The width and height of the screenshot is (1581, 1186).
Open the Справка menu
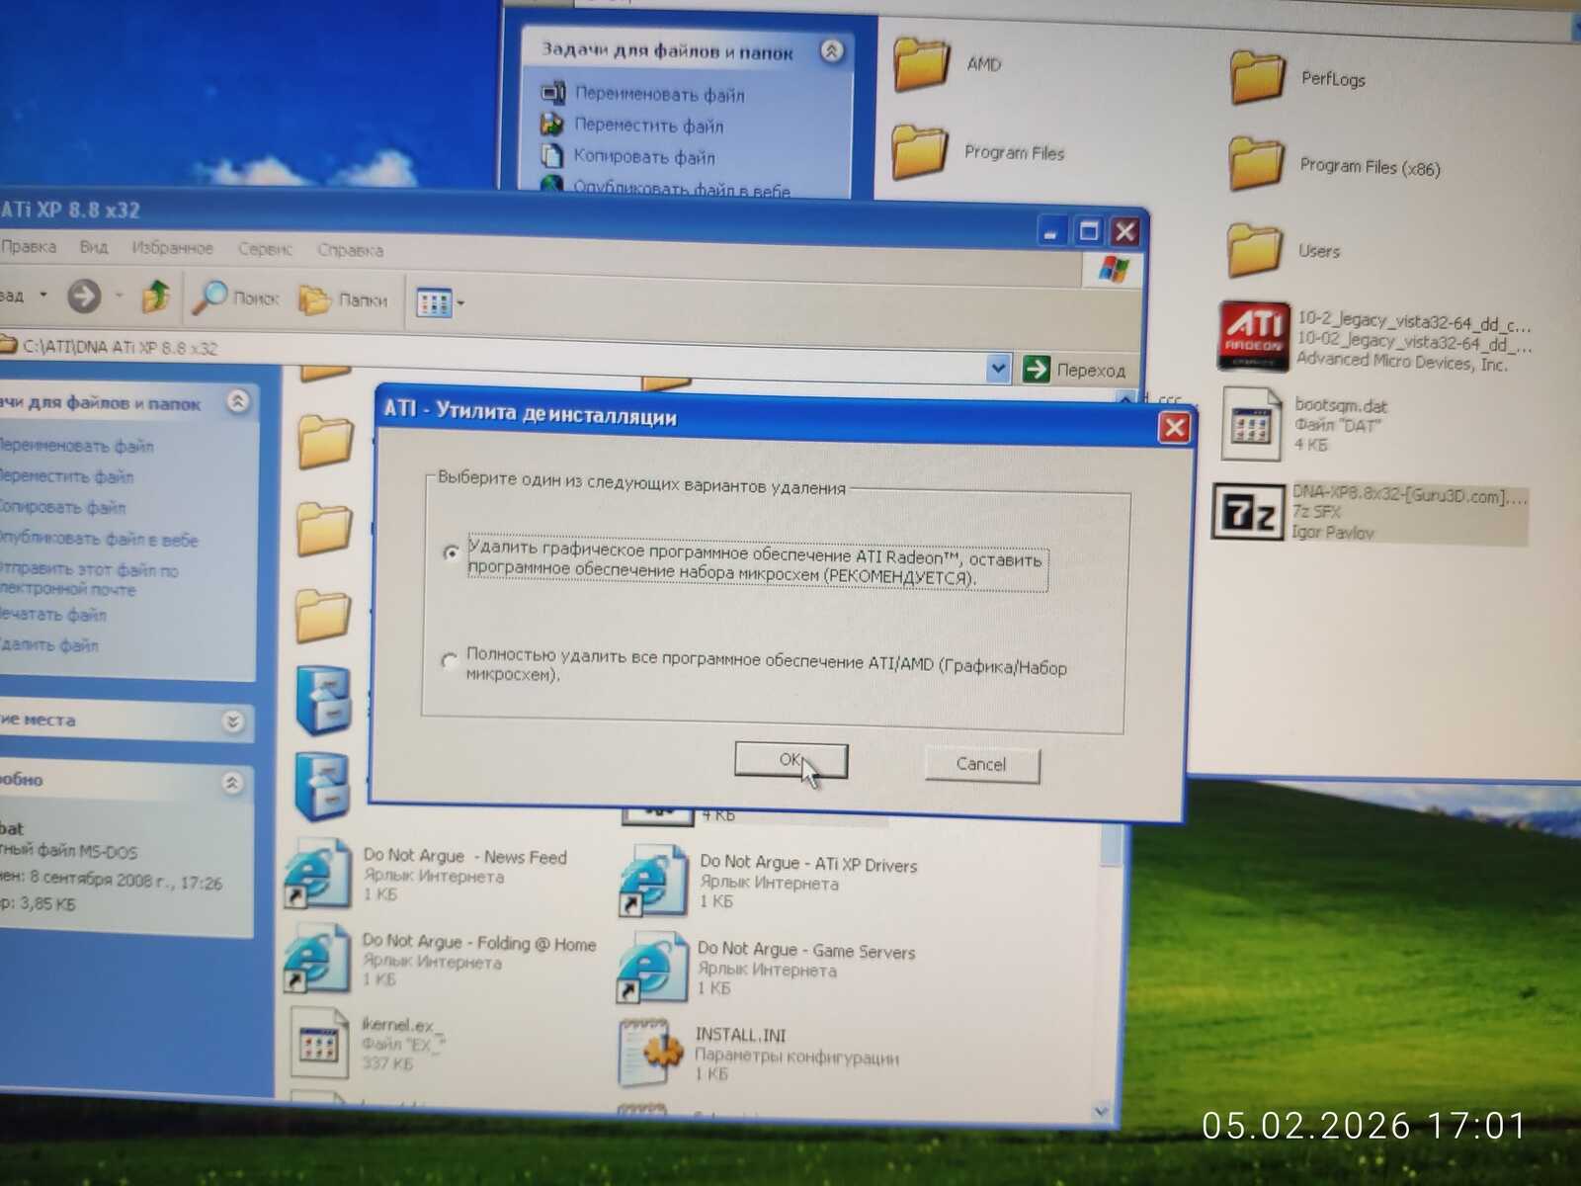tap(350, 250)
